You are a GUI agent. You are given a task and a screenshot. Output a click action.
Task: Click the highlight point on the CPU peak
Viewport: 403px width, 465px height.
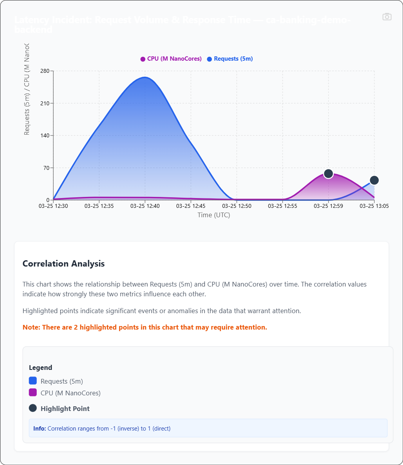[x=329, y=174]
